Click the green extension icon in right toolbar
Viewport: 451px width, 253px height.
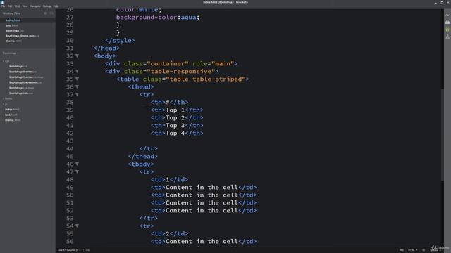[x=447, y=30]
